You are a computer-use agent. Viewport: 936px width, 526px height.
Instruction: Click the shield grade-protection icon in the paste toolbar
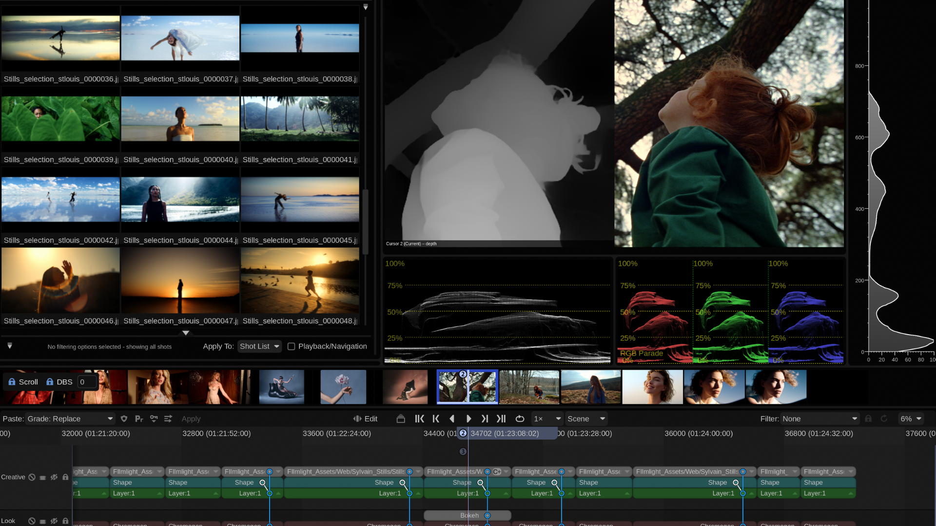[x=124, y=418]
